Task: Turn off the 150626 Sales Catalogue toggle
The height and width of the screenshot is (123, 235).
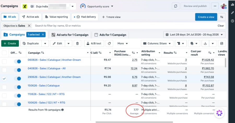Action: tap(17, 87)
